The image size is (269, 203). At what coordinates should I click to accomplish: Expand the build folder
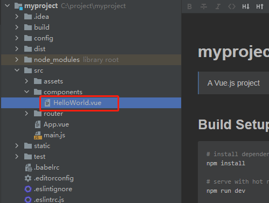pyautogui.click(x=17, y=27)
